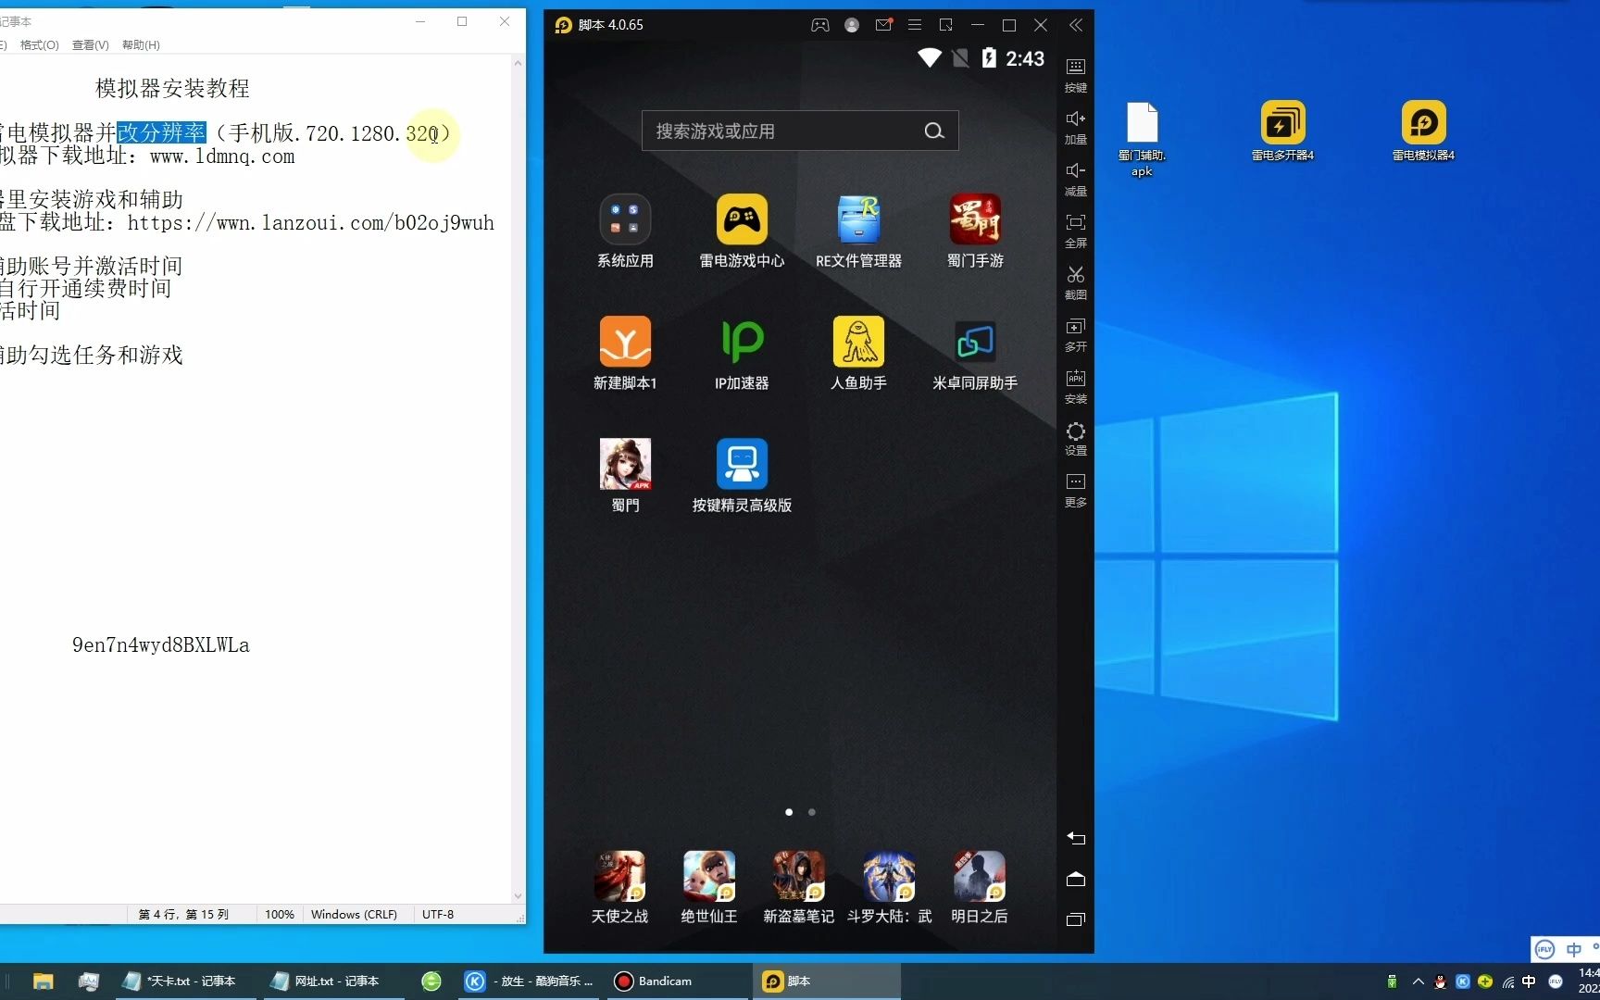Select 雷电模拟器4 desktop shortcut
The height and width of the screenshot is (1000, 1600).
[x=1424, y=131]
